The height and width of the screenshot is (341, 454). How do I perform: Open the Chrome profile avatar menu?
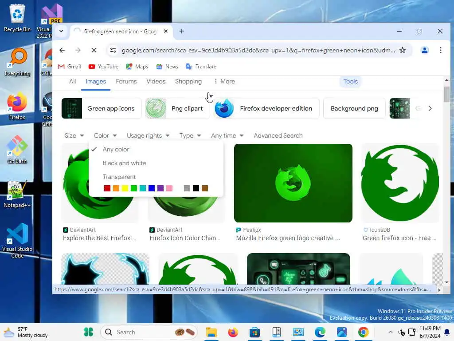tap(424, 50)
